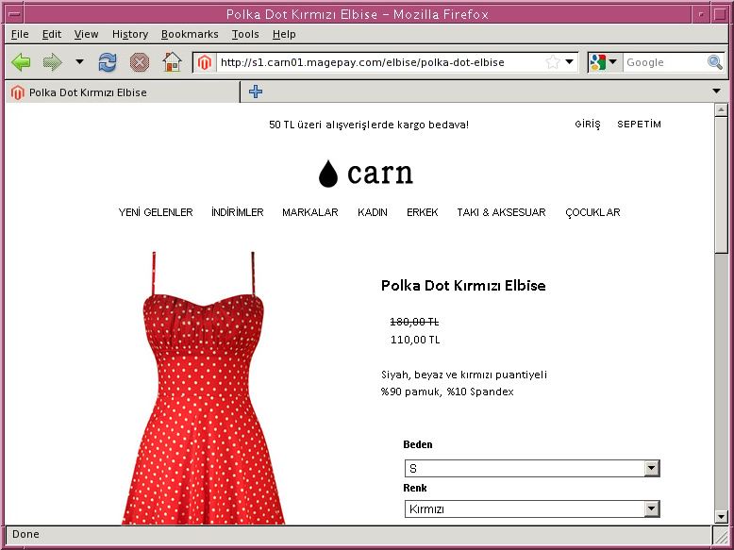
Task: Click the vertical scrollbar thumb
Action: pyautogui.click(x=721, y=185)
